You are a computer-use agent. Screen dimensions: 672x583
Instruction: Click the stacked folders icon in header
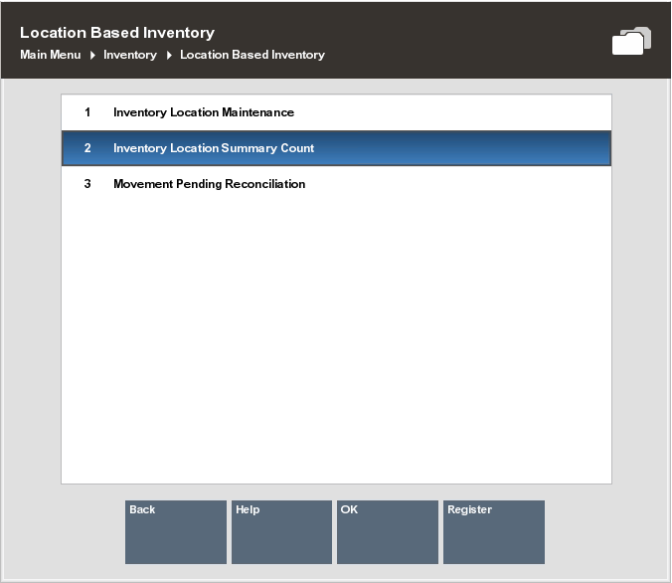coord(631,41)
